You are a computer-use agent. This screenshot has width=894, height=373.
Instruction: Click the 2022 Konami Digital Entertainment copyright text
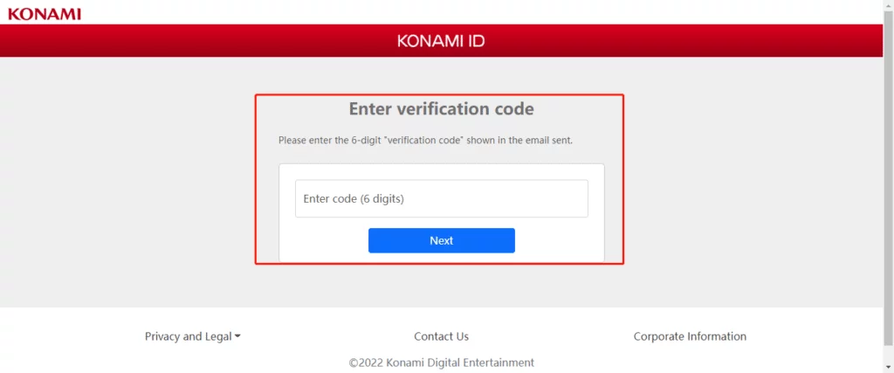point(441,363)
